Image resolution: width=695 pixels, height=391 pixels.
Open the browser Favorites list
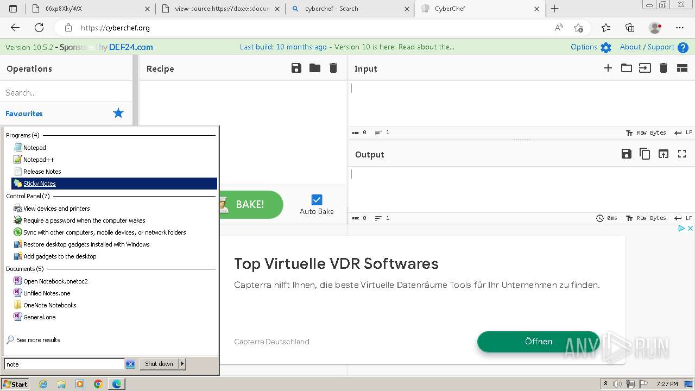[x=606, y=28]
